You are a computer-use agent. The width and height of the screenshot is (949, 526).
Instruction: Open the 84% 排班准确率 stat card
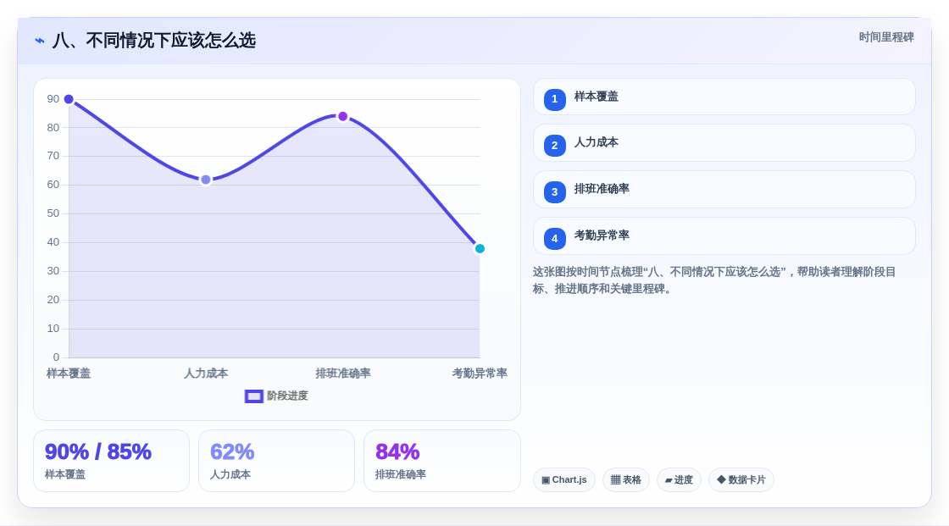click(x=441, y=461)
